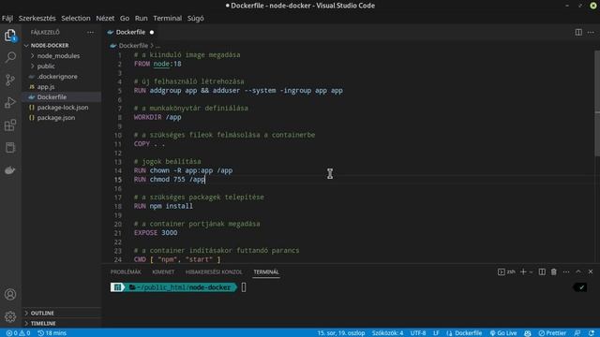This screenshot has height=337, width=600.
Task: Open notifications bell in status bar
Action: (592, 333)
